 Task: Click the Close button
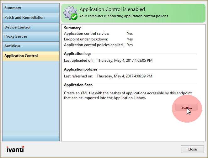[x=192, y=149]
